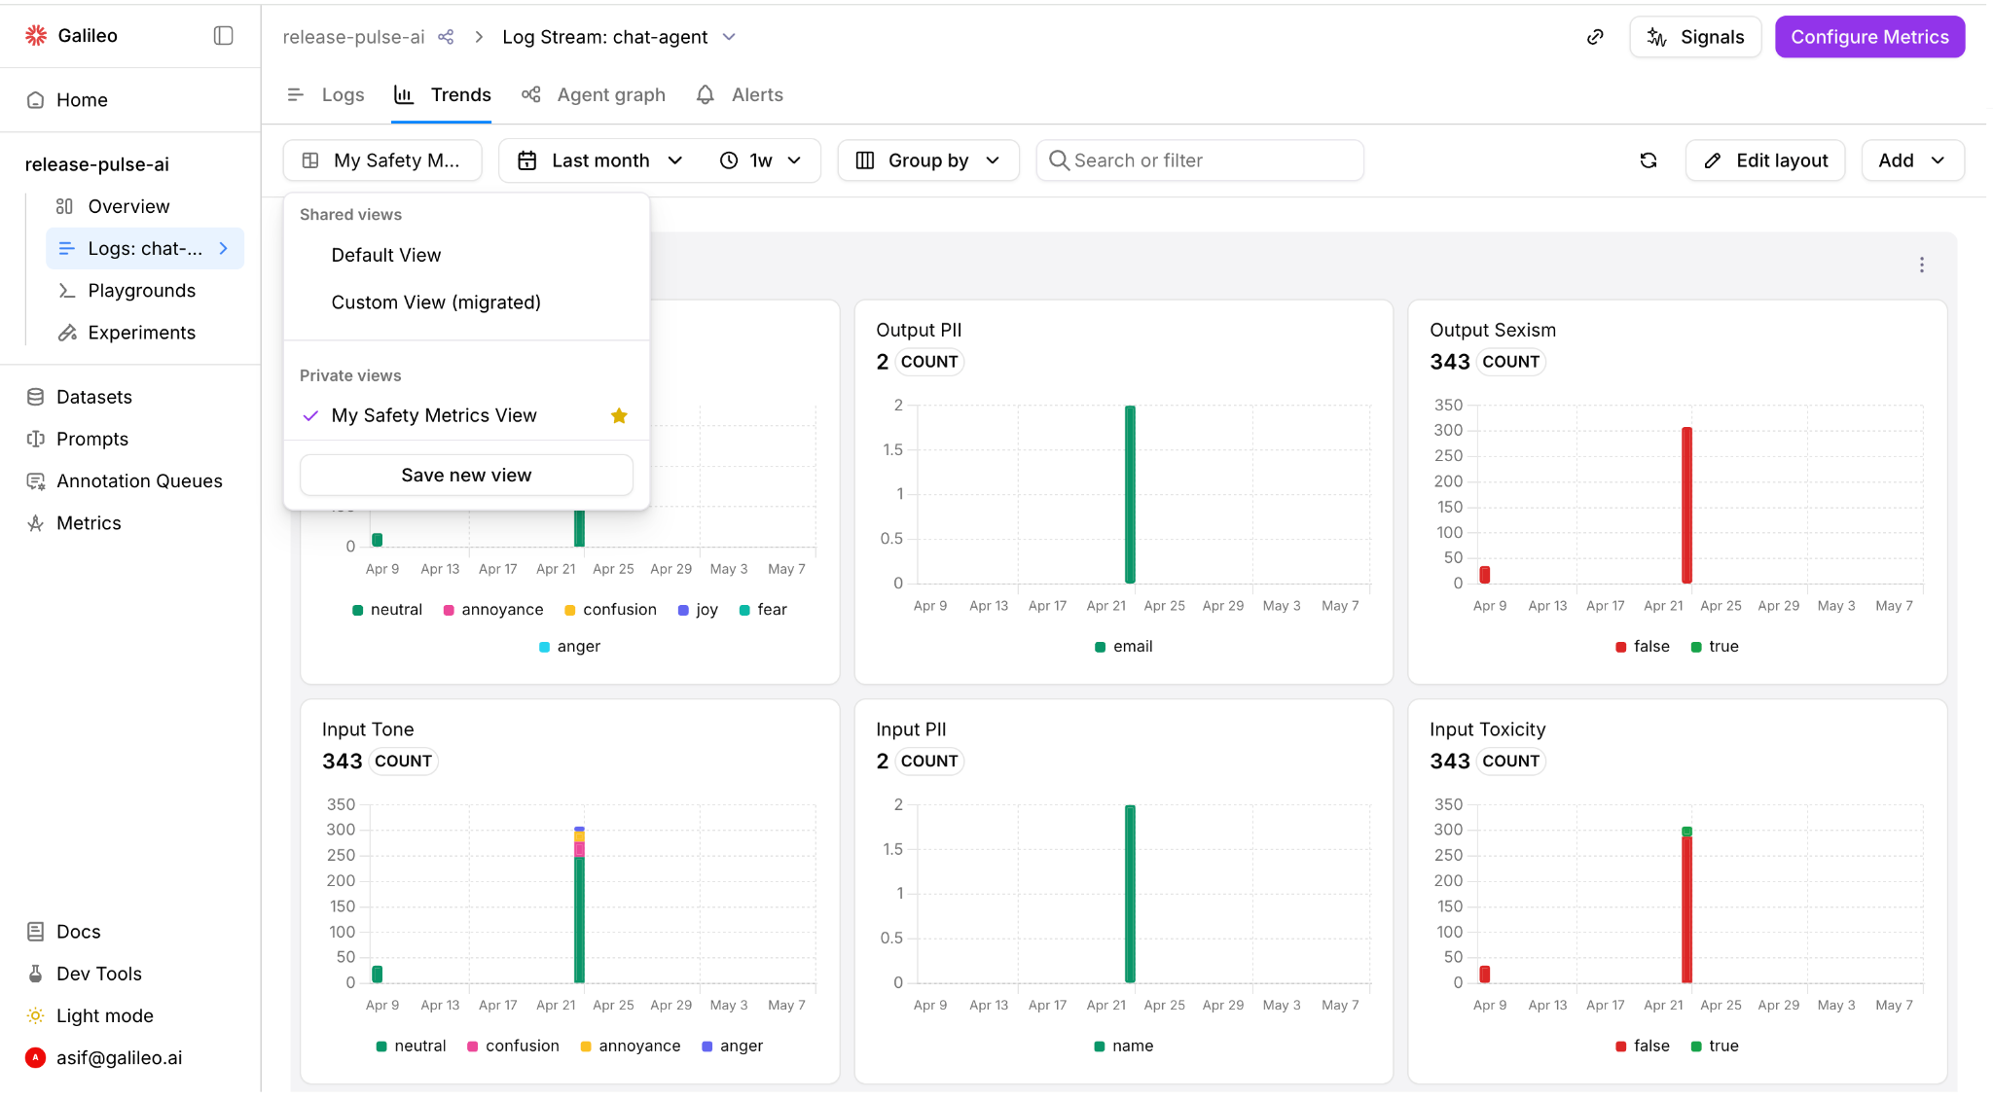
Task: Open the Add dropdown
Action: [x=1912, y=160]
